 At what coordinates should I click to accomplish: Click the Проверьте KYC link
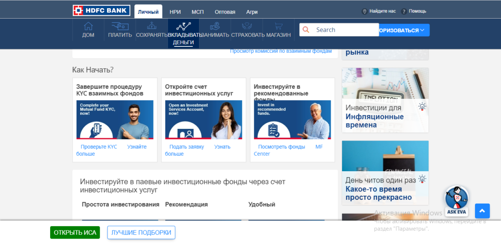click(x=99, y=147)
